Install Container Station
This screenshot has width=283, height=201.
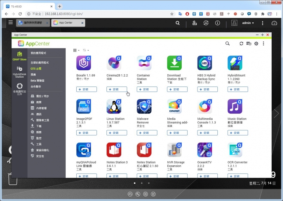[147, 89]
